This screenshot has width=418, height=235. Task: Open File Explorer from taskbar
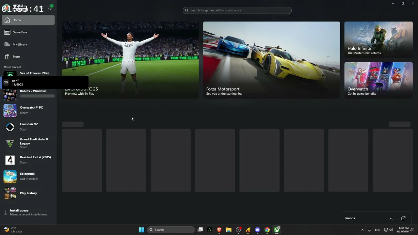pos(229,230)
